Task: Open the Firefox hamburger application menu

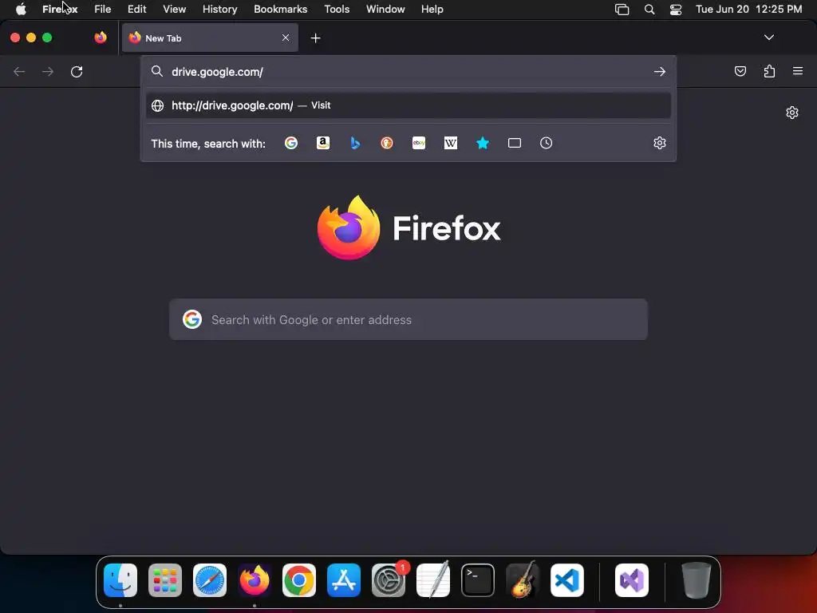Action: tap(798, 71)
